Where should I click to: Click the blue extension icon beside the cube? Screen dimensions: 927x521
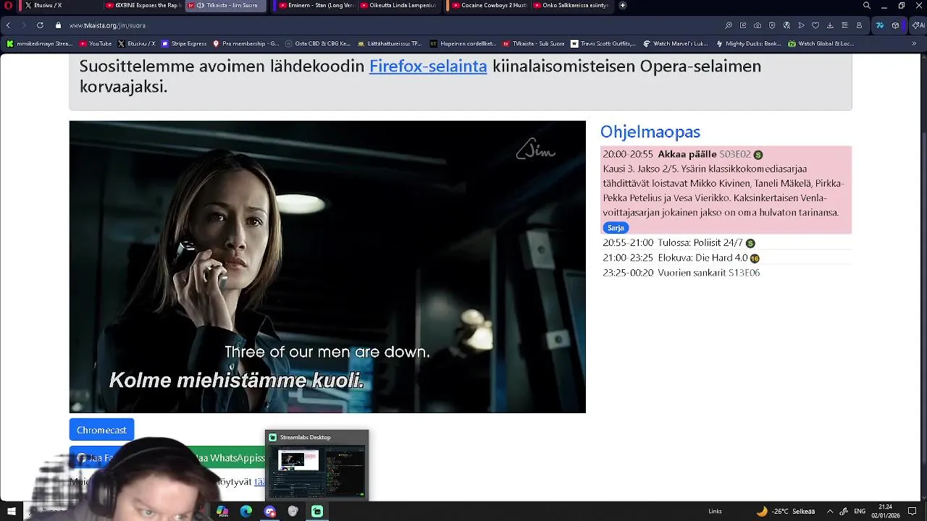[x=880, y=25]
